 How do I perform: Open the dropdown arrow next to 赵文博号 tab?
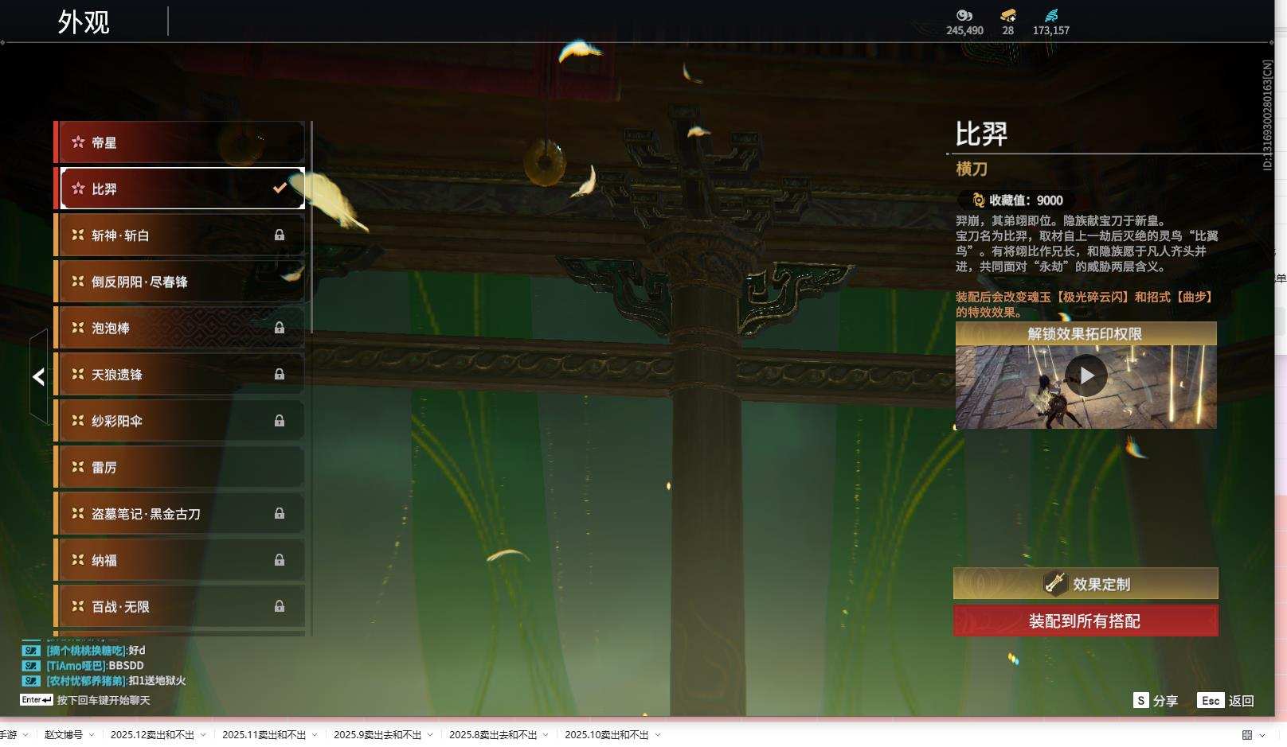coord(92,735)
